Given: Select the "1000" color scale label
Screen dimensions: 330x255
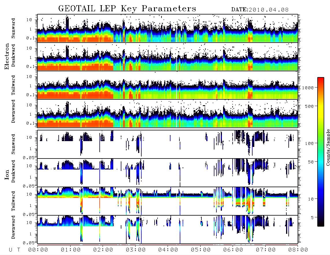Looking at the screenshot, I should [308, 88].
